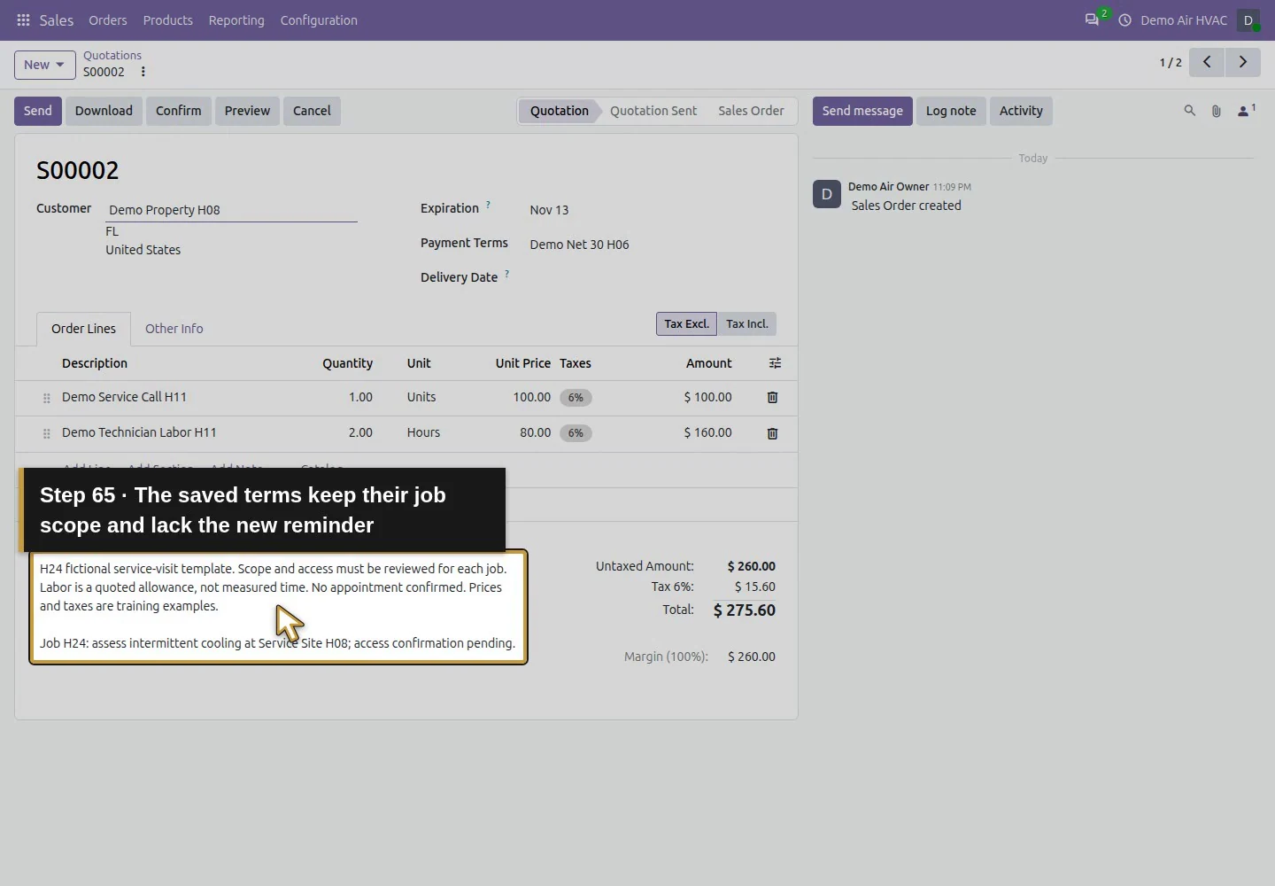This screenshot has height=886, width=1275.
Task: Go to the previous record arrow
Action: (1207, 62)
